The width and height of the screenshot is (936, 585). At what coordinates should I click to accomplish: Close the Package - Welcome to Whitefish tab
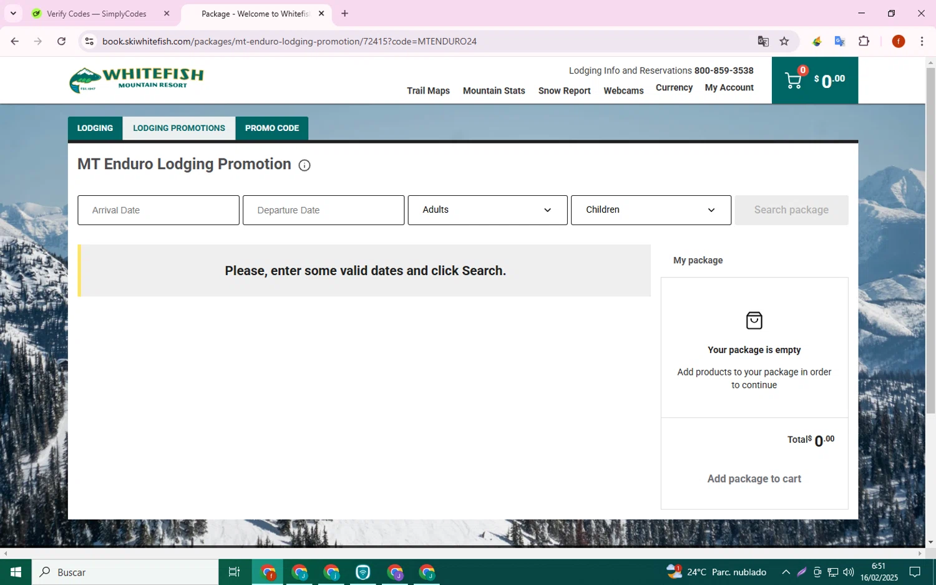321,13
